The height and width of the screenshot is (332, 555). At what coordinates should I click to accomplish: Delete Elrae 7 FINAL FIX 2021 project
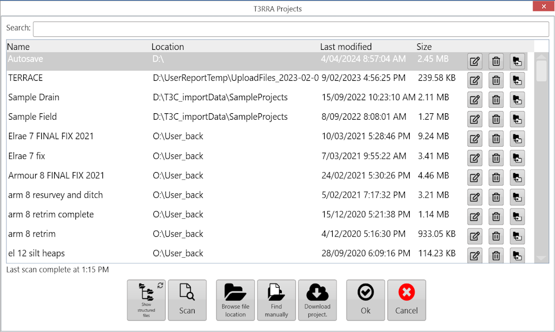click(496, 139)
